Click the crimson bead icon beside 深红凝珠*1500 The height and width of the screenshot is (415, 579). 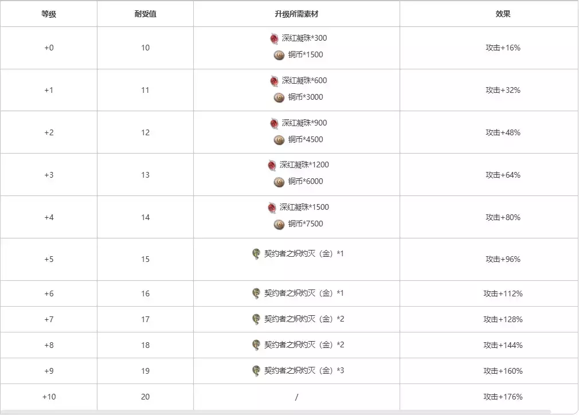tap(272, 207)
